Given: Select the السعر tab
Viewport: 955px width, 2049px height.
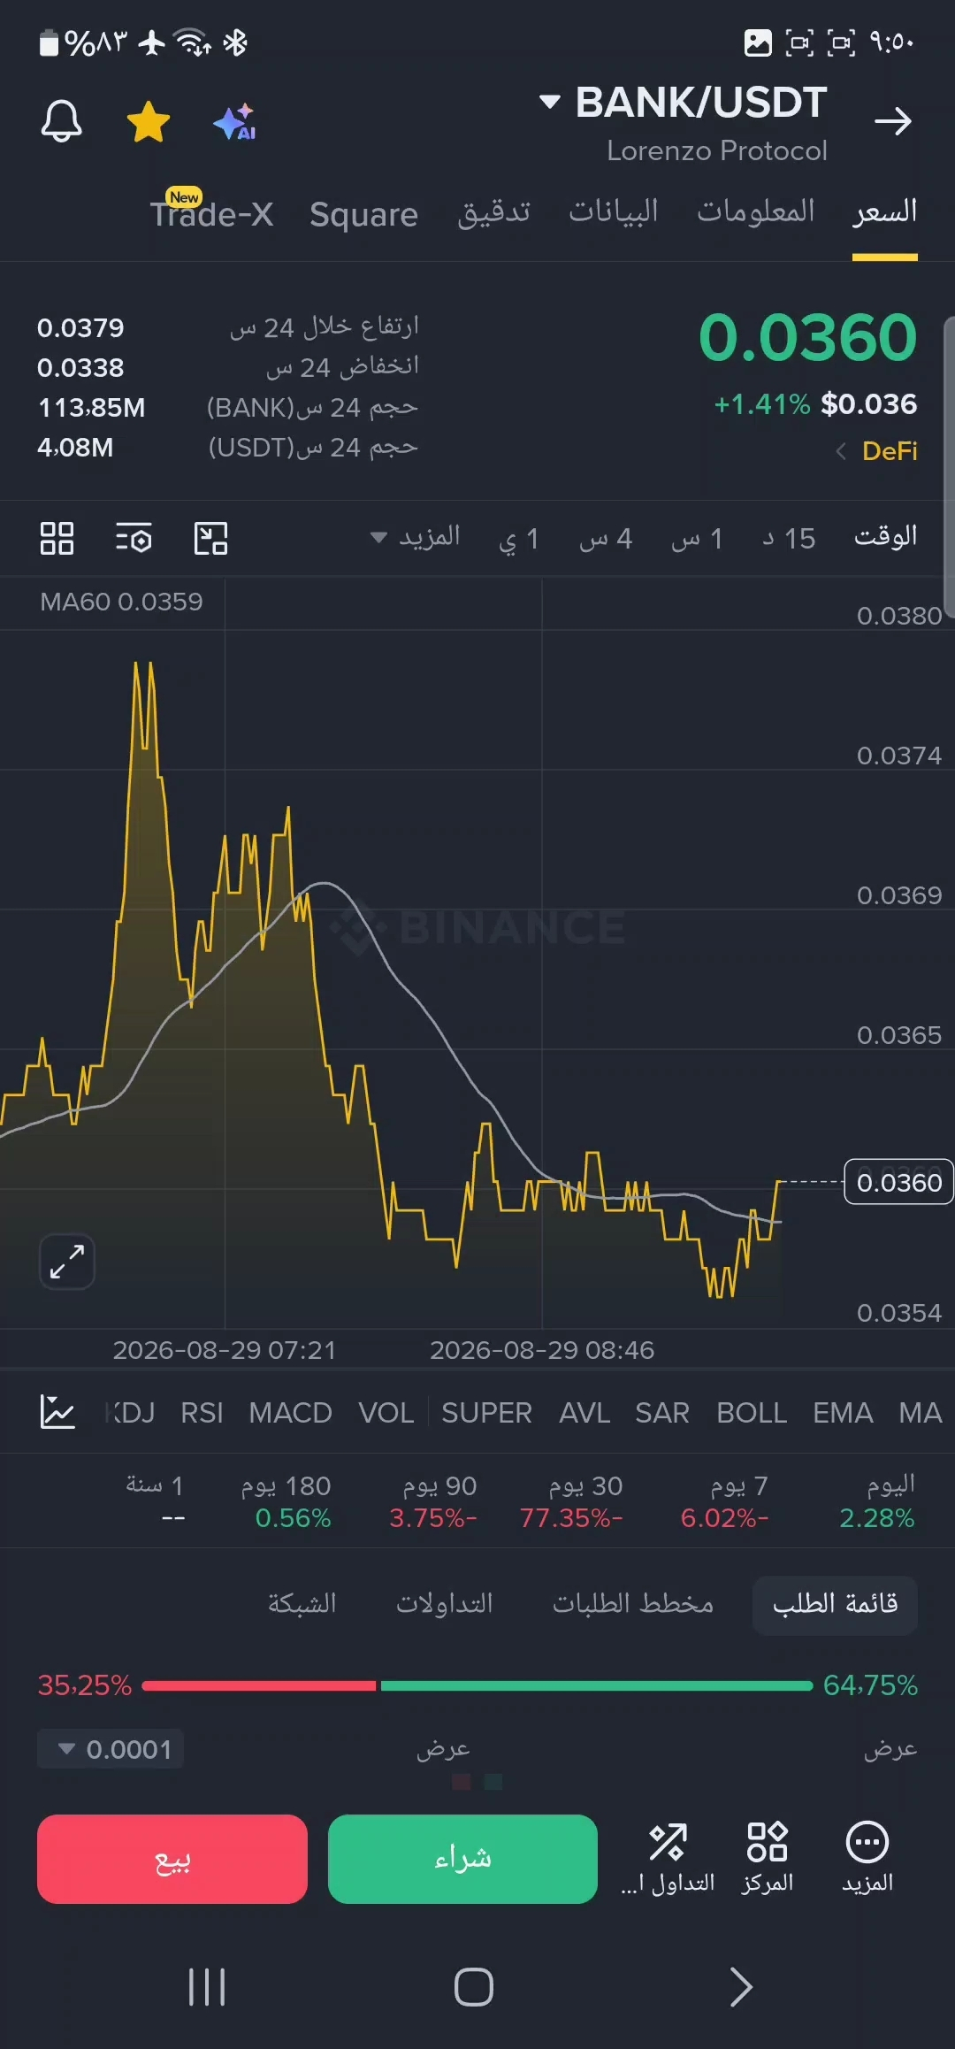Looking at the screenshot, I should (885, 212).
